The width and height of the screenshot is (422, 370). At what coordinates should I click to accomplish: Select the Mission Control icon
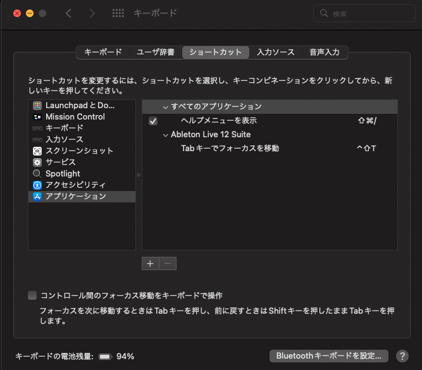click(37, 117)
